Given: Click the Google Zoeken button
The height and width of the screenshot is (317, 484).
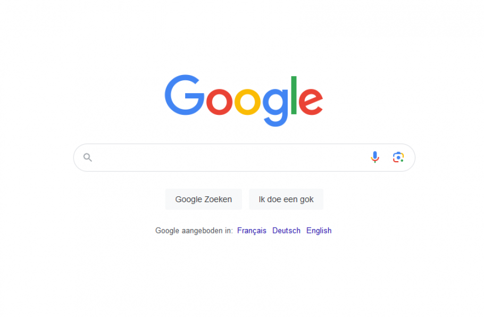Looking at the screenshot, I should tap(203, 199).
